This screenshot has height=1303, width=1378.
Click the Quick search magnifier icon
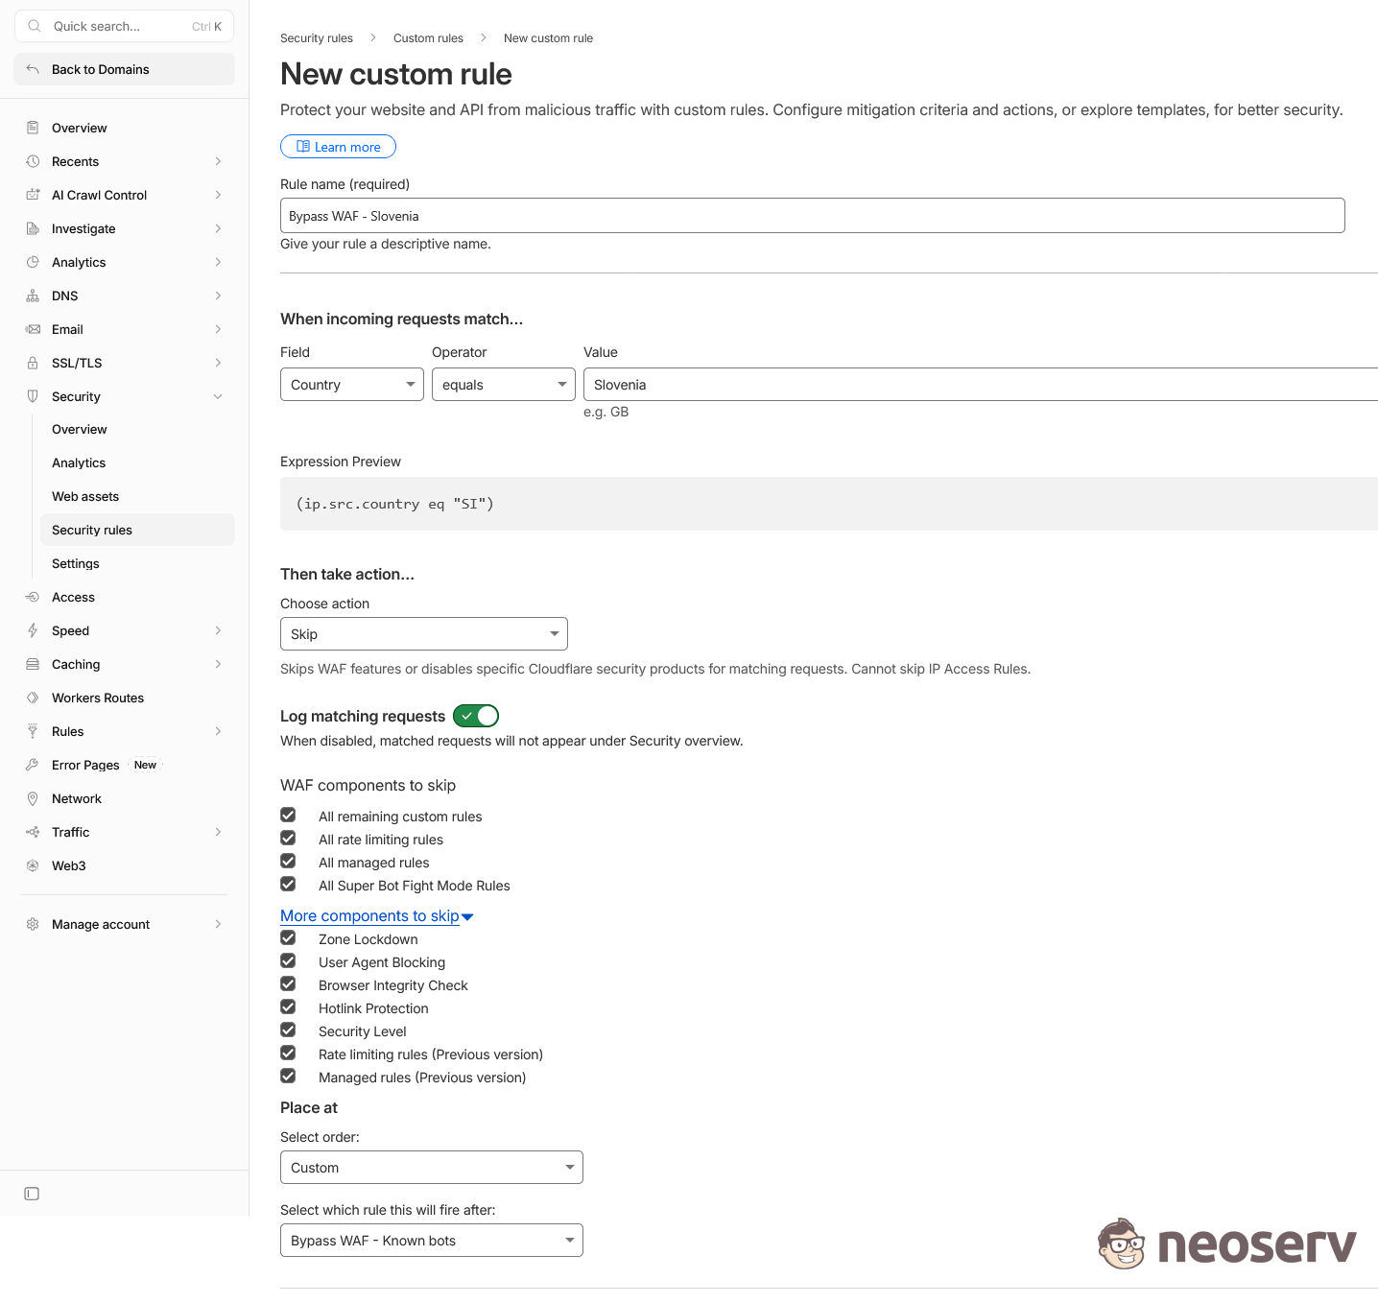35,26
